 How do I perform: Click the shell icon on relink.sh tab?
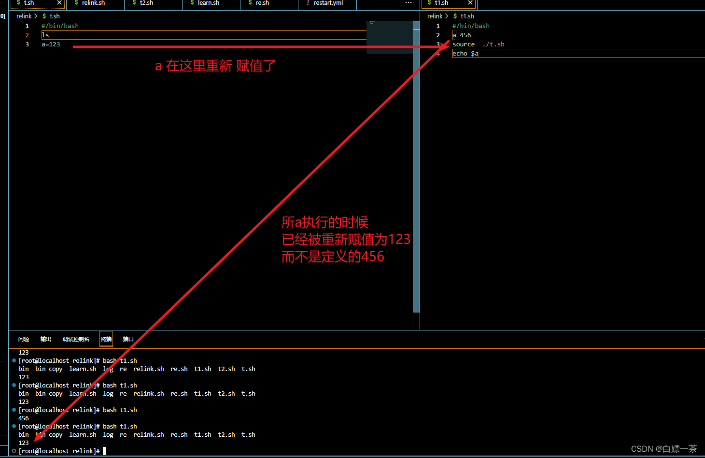[x=76, y=3]
